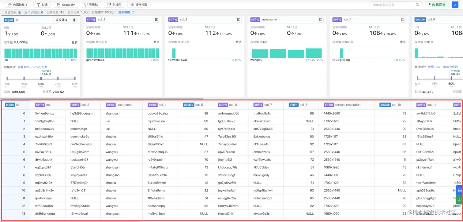Open the 列排序 column sort tool
The height and width of the screenshot is (222, 463).
click(x=114, y=5)
